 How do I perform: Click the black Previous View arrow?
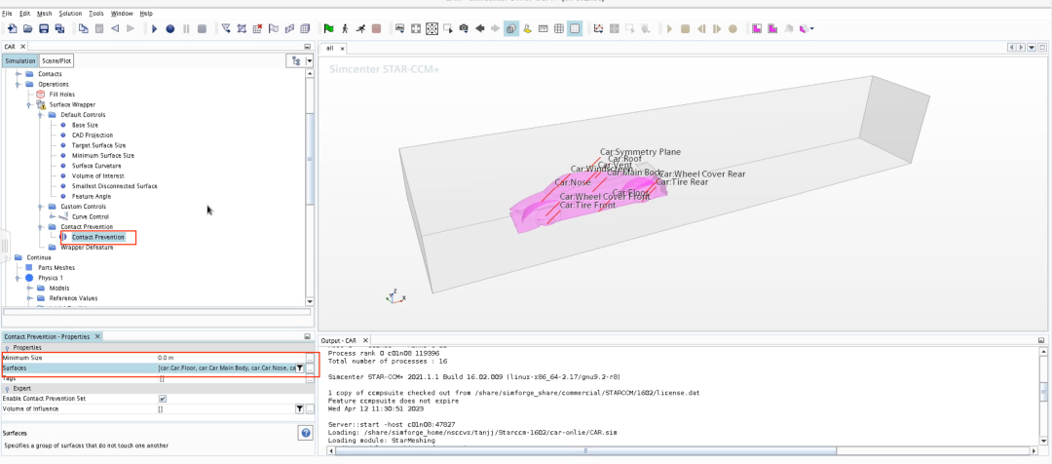pyautogui.click(x=479, y=28)
